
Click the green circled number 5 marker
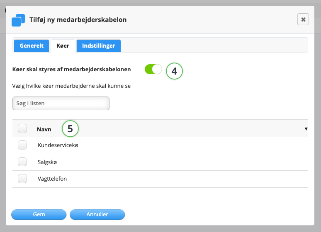pyautogui.click(x=70, y=129)
